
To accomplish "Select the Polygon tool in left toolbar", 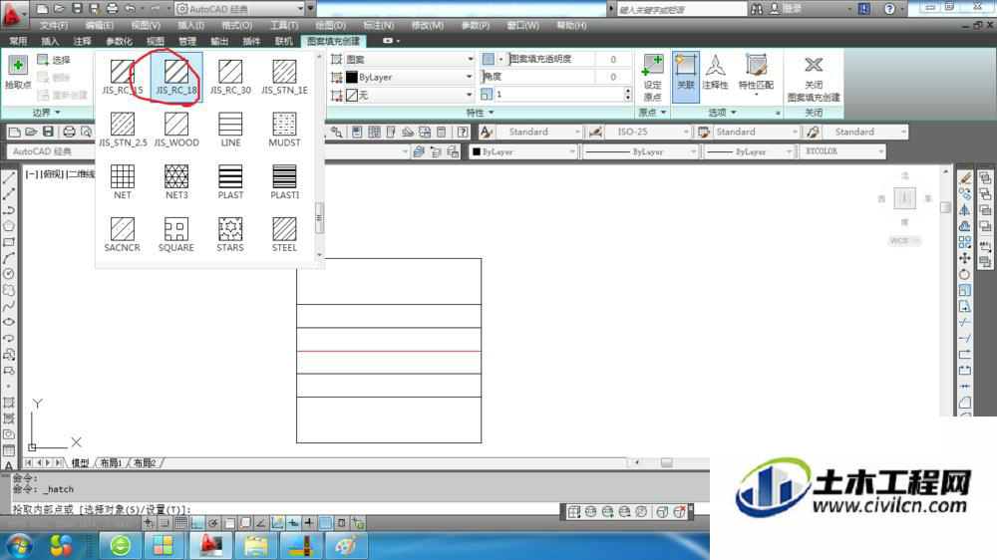I will tap(9, 226).
